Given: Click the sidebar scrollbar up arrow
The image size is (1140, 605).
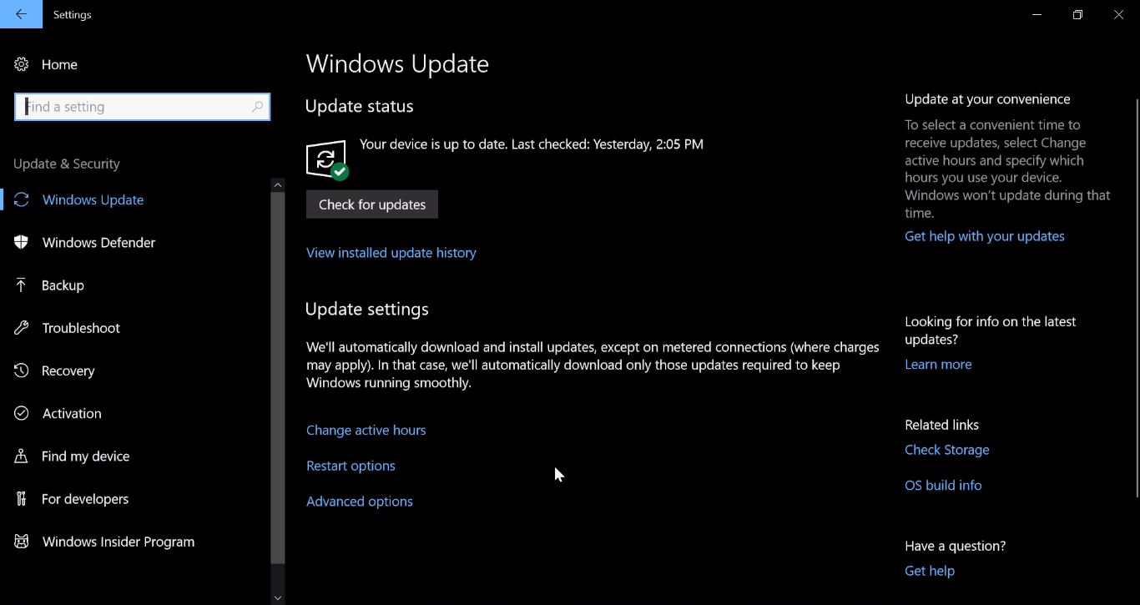Looking at the screenshot, I should [x=278, y=184].
